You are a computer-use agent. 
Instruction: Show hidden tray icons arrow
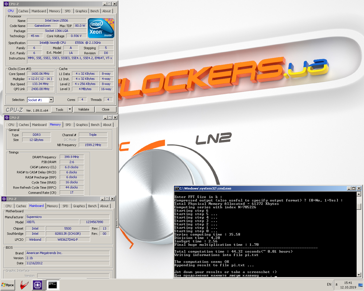tap(337, 284)
